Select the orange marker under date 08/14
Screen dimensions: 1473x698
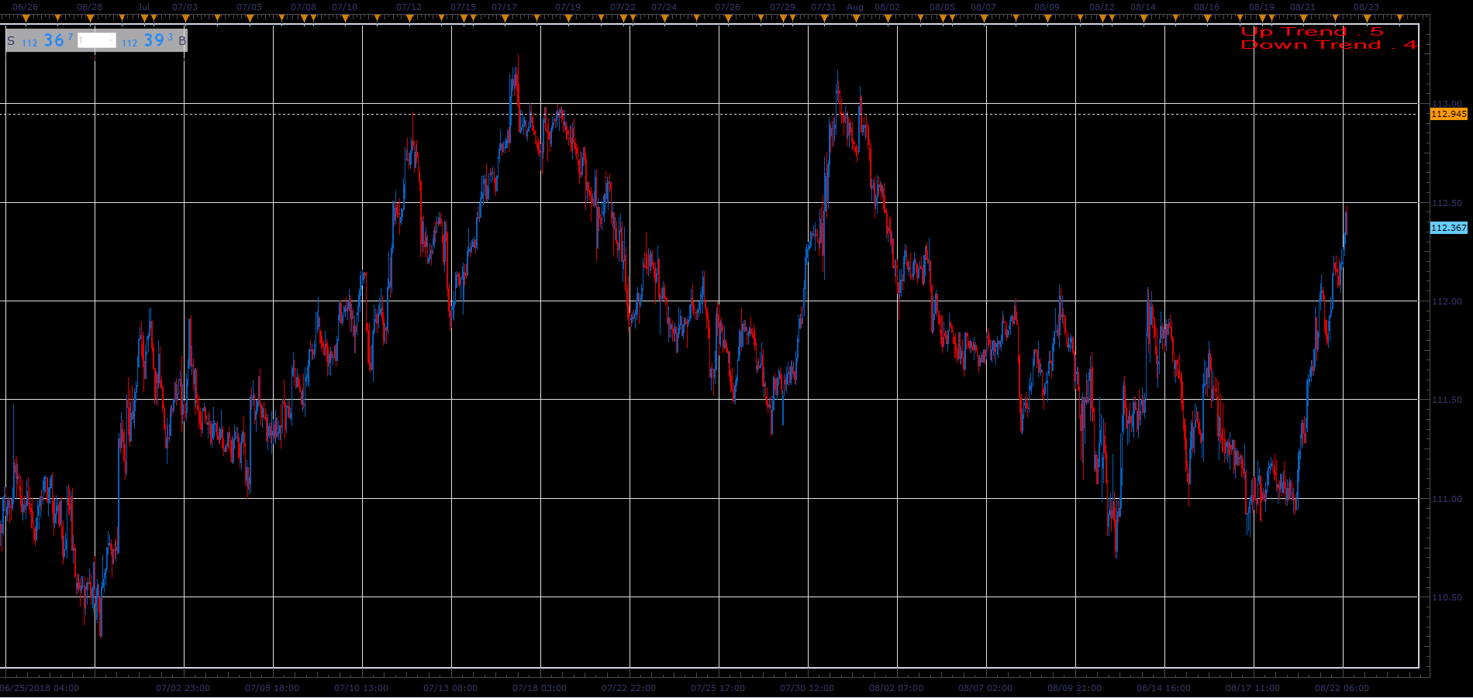pyautogui.click(x=1143, y=18)
